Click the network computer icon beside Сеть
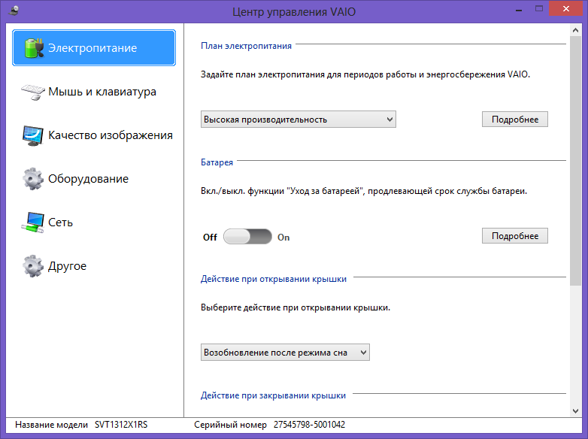This screenshot has width=588, height=439. [33, 223]
